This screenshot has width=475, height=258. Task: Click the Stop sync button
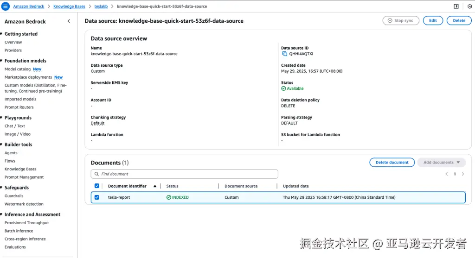(401, 20)
